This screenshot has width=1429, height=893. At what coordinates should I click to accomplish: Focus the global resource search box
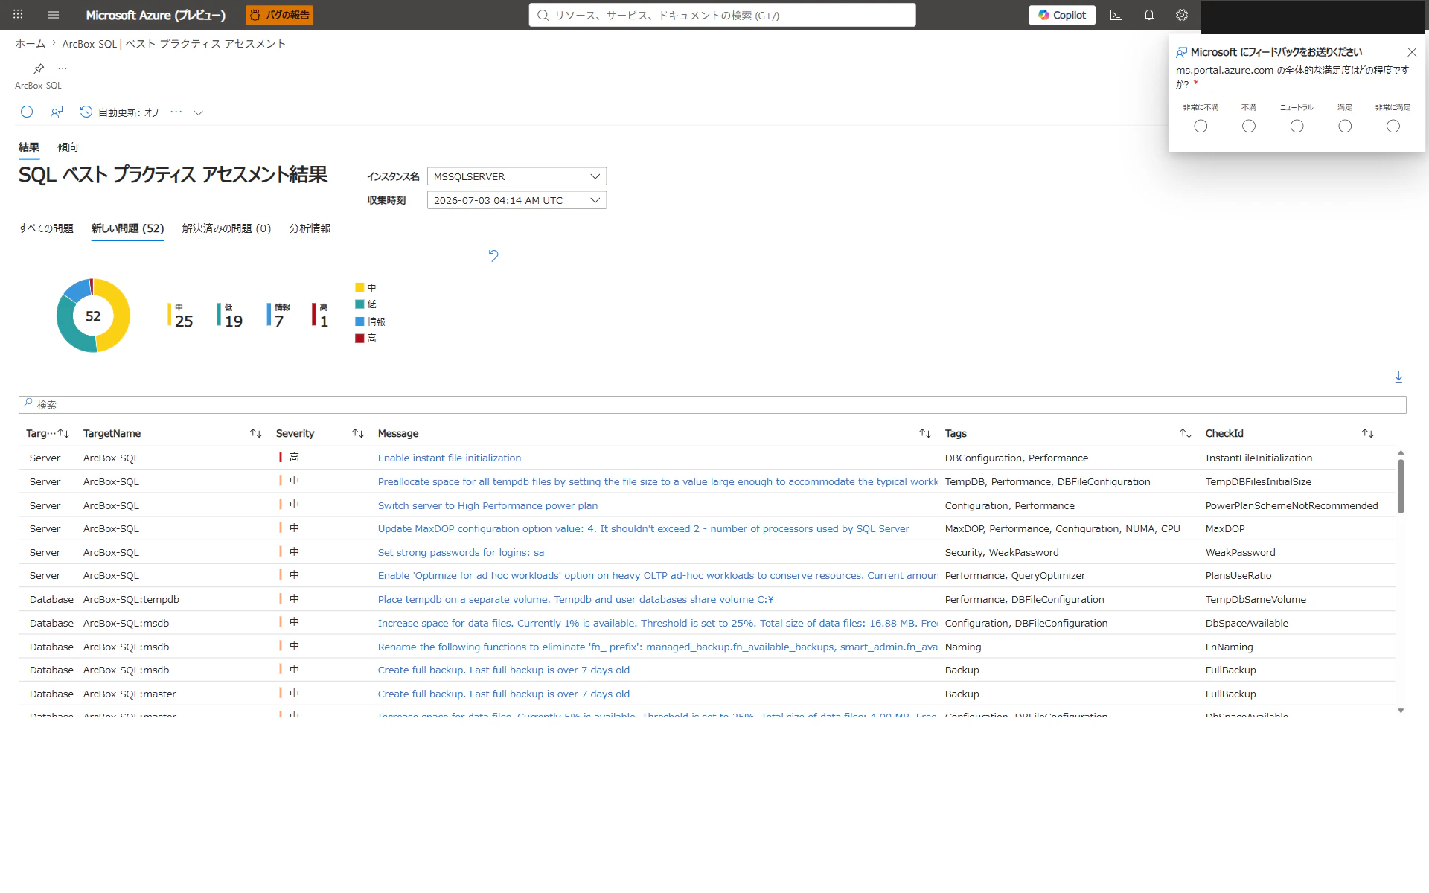(722, 15)
